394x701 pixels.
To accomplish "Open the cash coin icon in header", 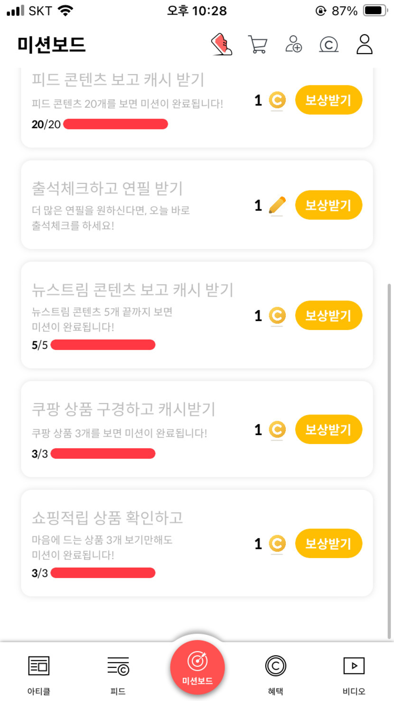I will click(x=328, y=45).
